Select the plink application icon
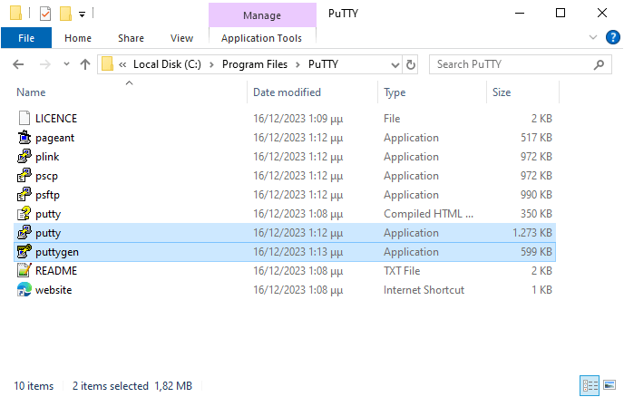The image size is (624, 397). tap(24, 157)
